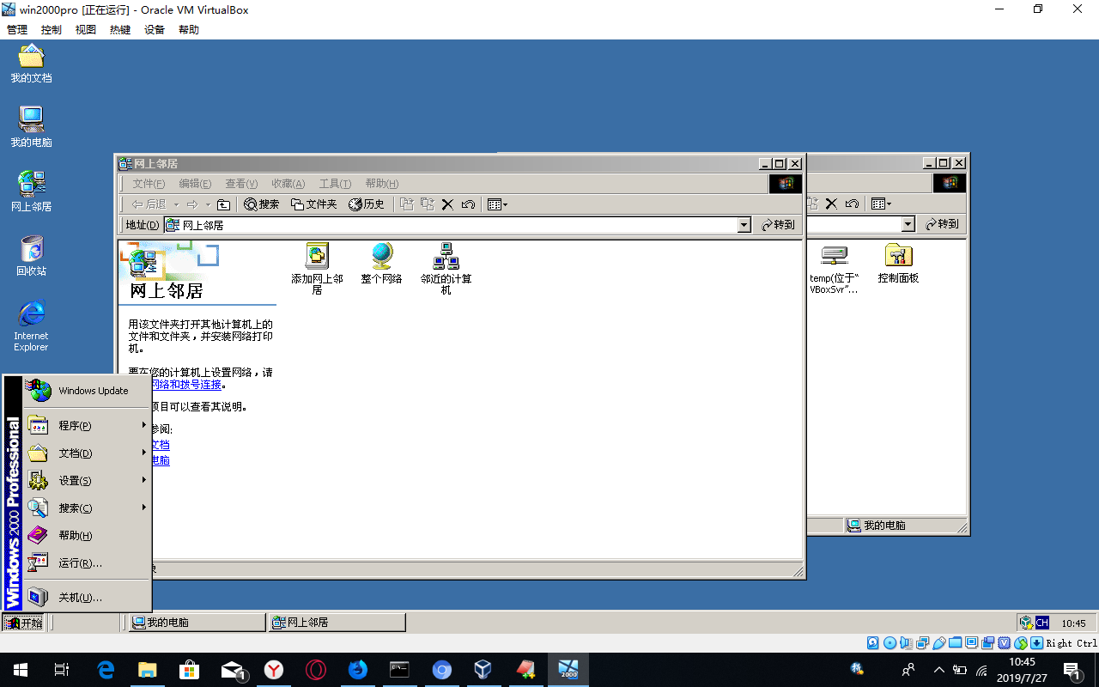Screen dimensions: 1099x687
Task: Click the undo icon in 网上邻居 toolbar
Action: click(x=468, y=204)
